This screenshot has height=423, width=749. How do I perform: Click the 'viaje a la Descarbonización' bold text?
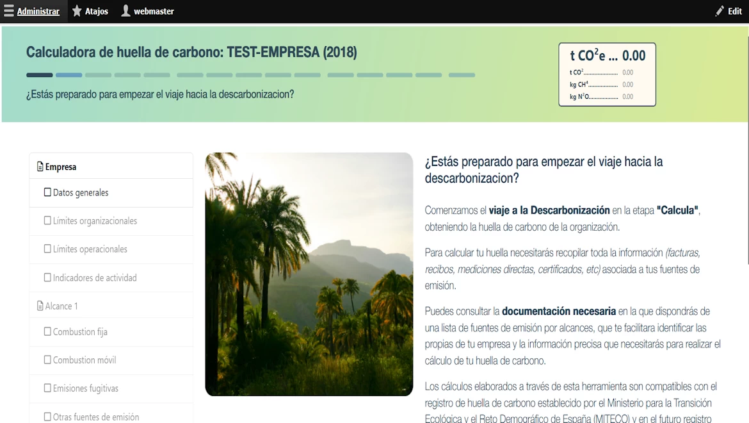[x=549, y=210]
